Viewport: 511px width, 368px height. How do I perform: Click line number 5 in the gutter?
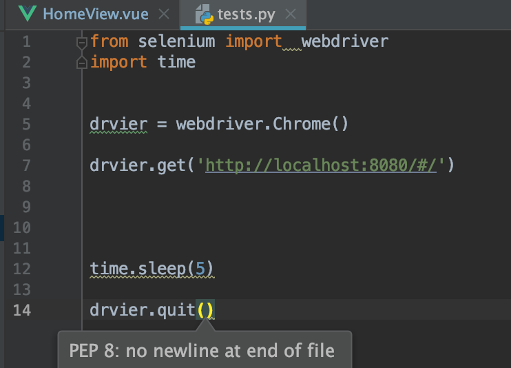pos(26,124)
